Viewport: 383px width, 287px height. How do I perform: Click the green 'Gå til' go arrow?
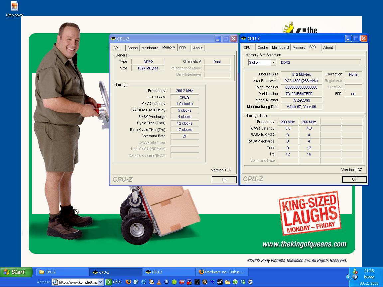click(x=108, y=282)
